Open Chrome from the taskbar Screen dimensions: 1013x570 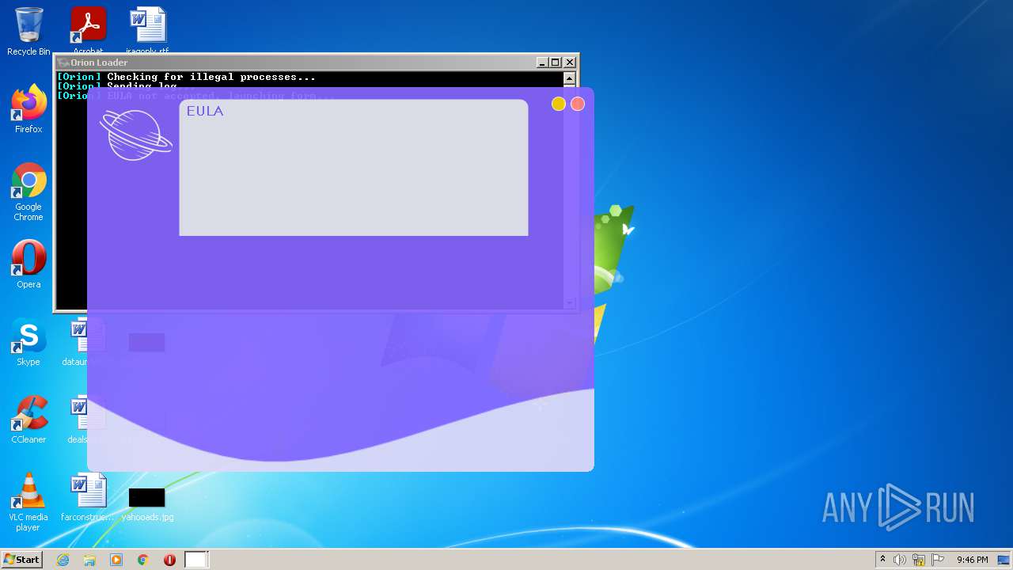tap(143, 560)
